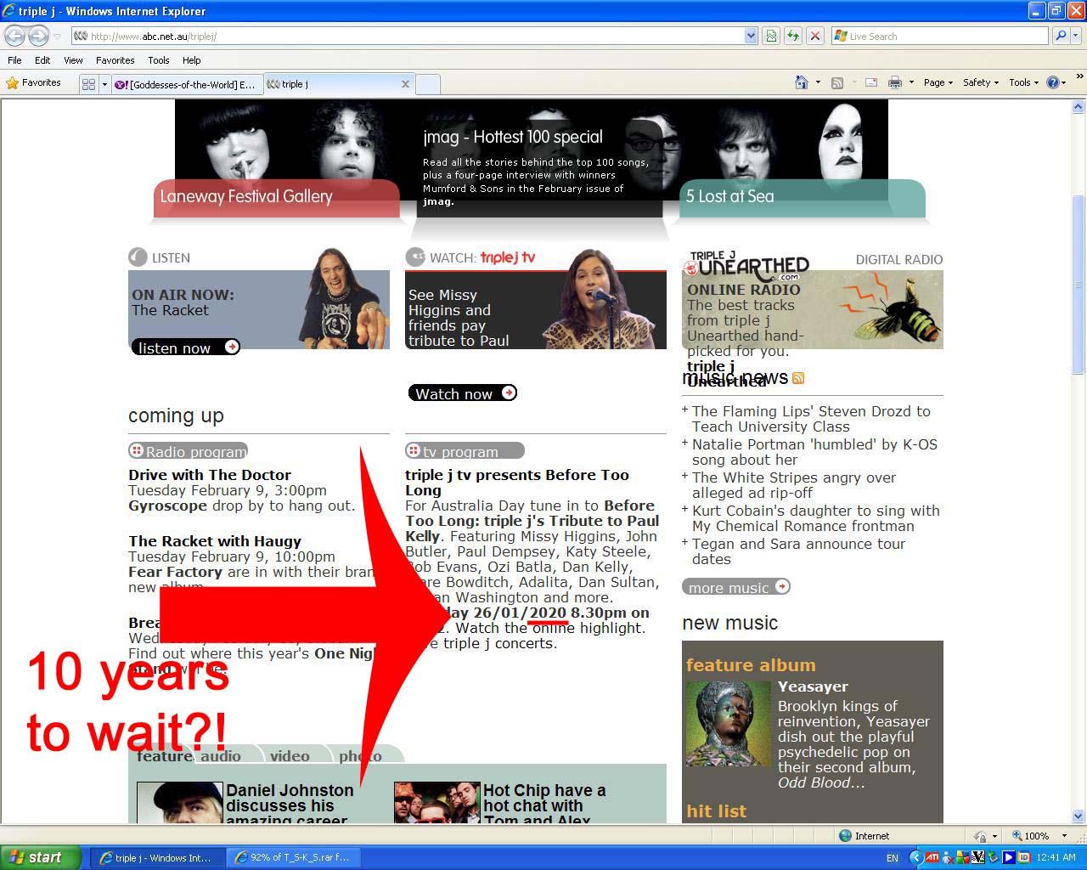
Task: Click the 'listen now' button
Action: 186,347
